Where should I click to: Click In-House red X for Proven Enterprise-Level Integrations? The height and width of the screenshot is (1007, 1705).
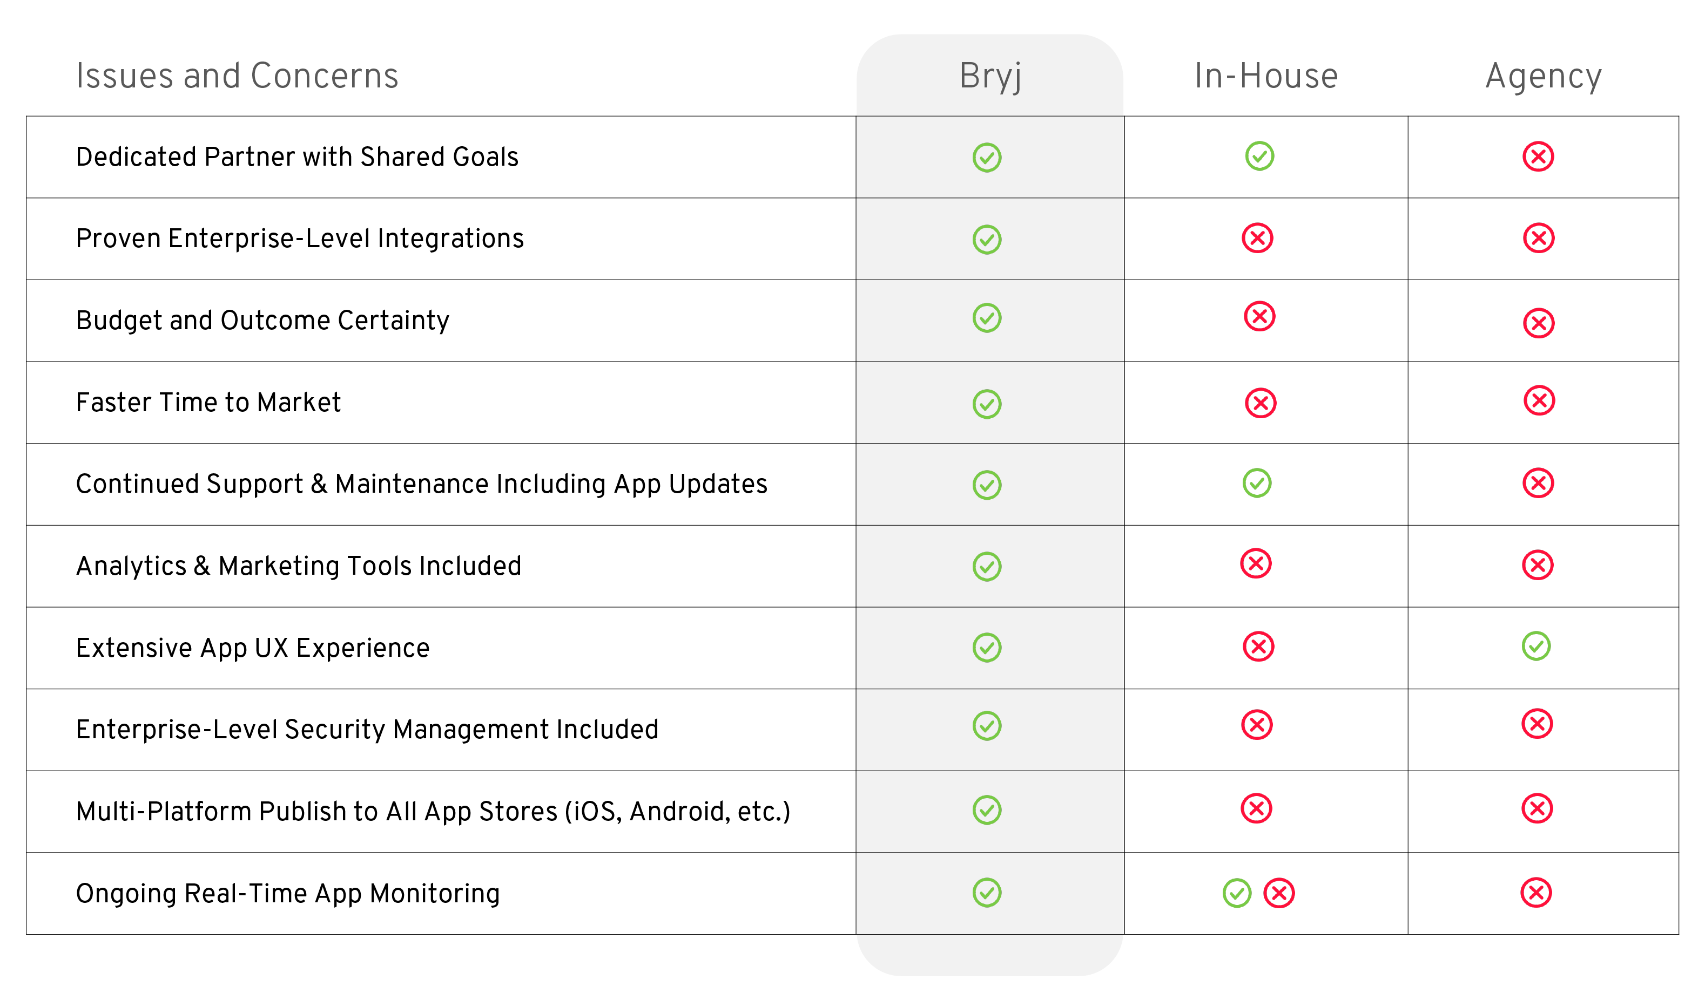pyautogui.click(x=1257, y=238)
